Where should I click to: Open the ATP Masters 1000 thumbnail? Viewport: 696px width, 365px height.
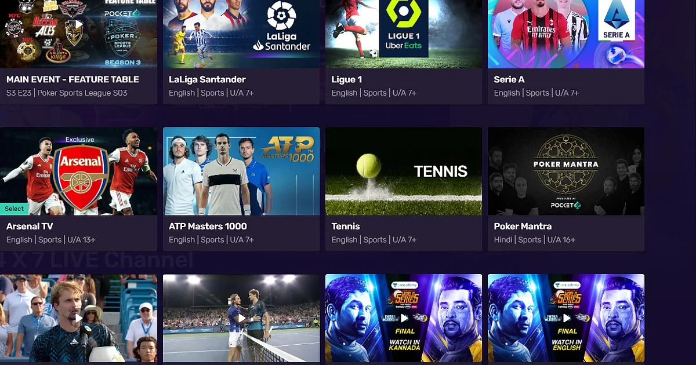(x=241, y=171)
